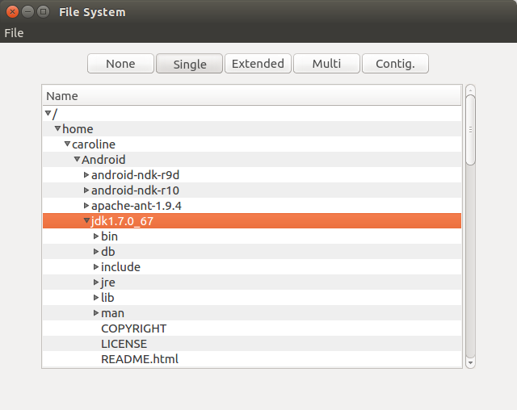Select the LICENSE file entry

124,344
